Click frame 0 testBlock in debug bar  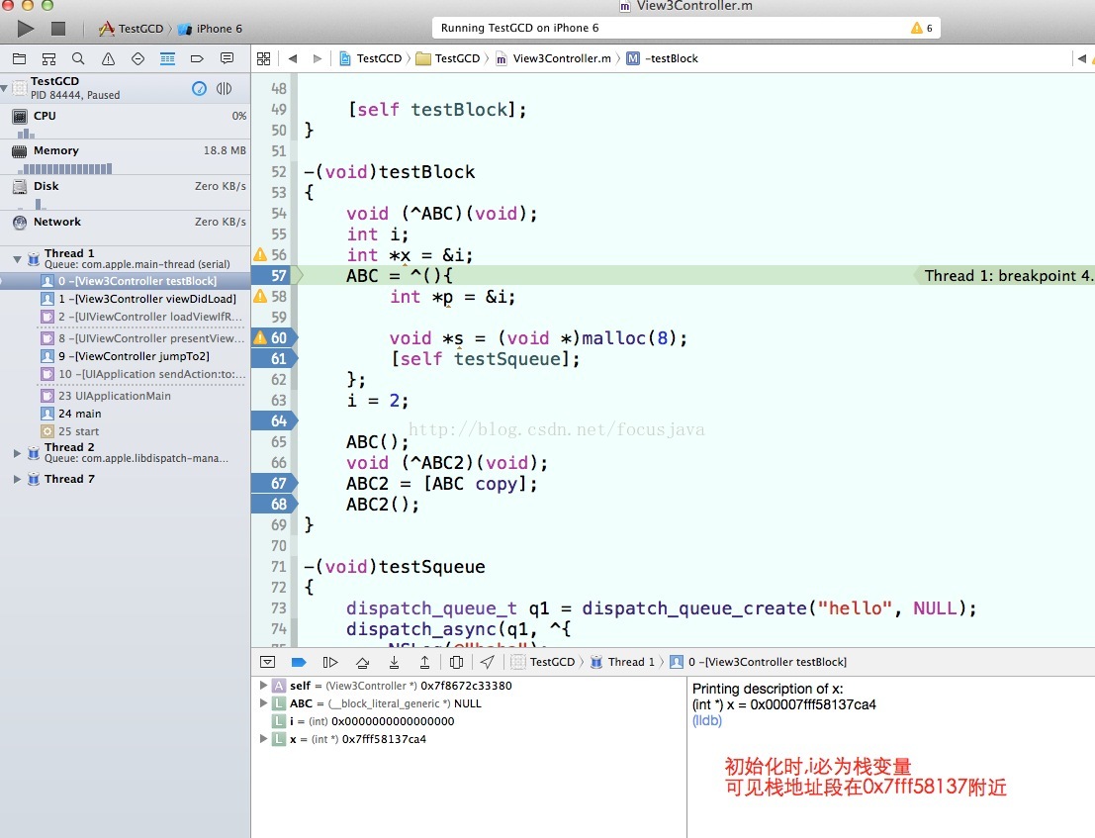click(x=759, y=662)
